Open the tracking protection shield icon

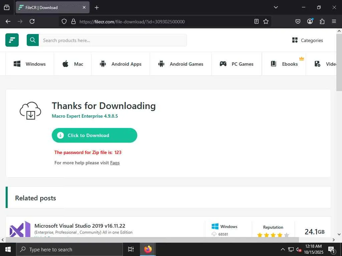tap(64, 21)
